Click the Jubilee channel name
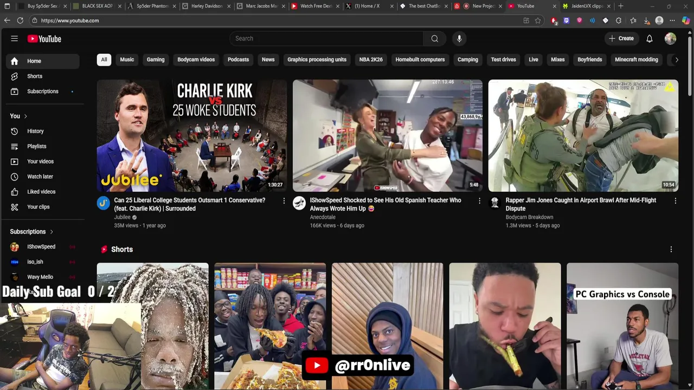This screenshot has height=390, width=694. pyautogui.click(x=122, y=217)
